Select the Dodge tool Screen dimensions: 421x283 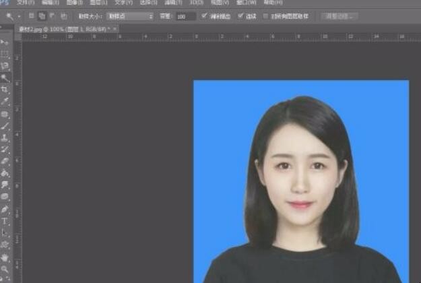pos(5,197)
